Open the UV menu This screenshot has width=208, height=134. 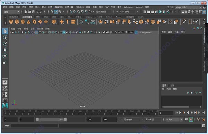pyautogui.click(x=107, y=7)
